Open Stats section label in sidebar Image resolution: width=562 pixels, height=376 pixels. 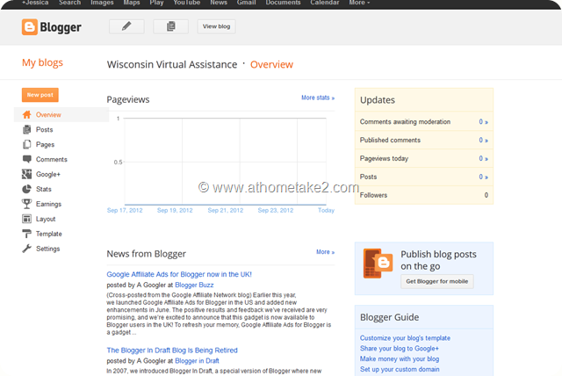tap(43, 189)
